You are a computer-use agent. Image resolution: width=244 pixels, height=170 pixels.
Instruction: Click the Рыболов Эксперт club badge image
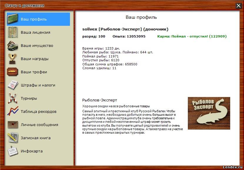[x=209, y=113]
